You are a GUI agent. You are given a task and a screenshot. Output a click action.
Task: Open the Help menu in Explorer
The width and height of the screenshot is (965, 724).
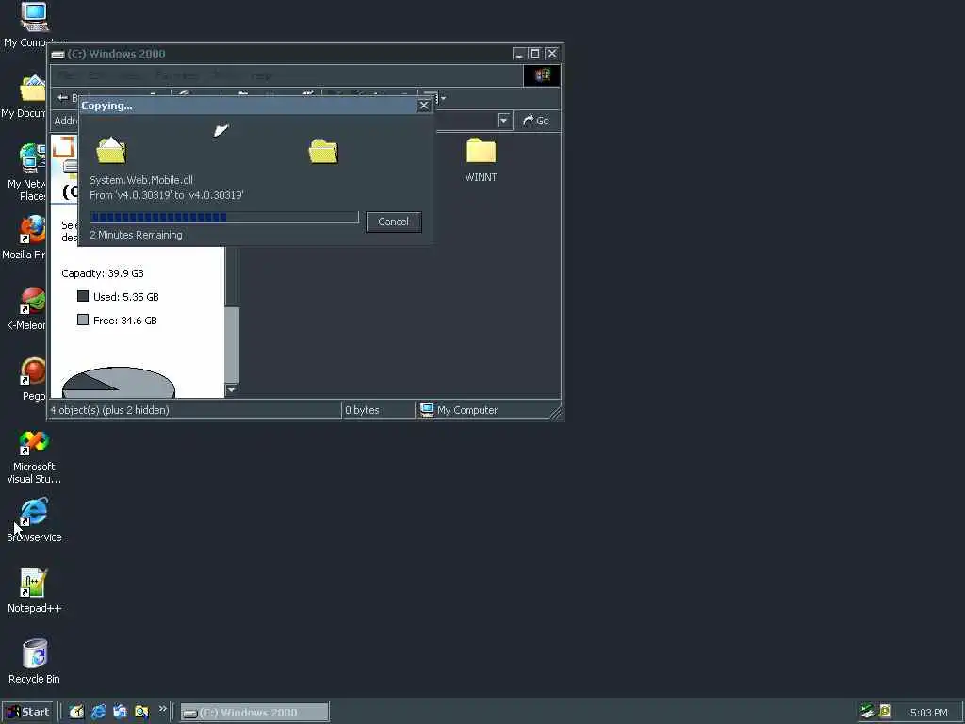262,75
